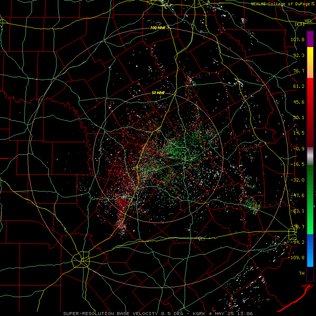The width and height of the screenshot is (316, 316).
Task: Click the red segment of the color bar
Action: coord(310,112)
